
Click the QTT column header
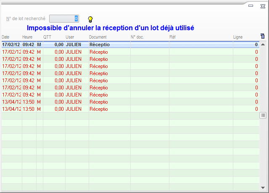click(x=47, y=37)
